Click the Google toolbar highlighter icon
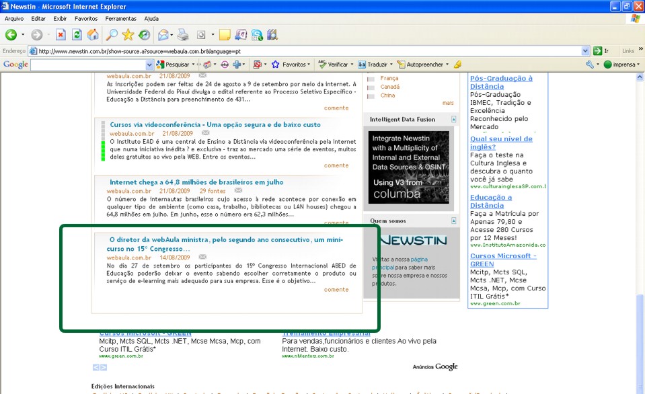645x394 pixels. pos(457,65)
